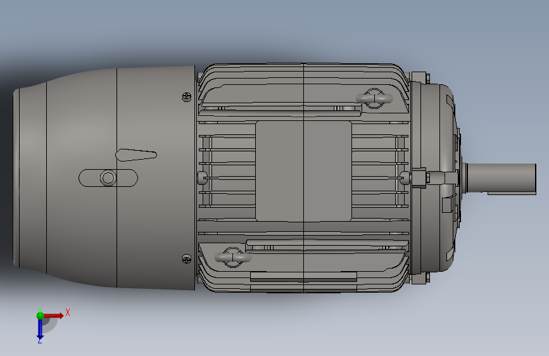Select the circular hole inside the oblong slot
549x356 pixels.
[108, 178]
